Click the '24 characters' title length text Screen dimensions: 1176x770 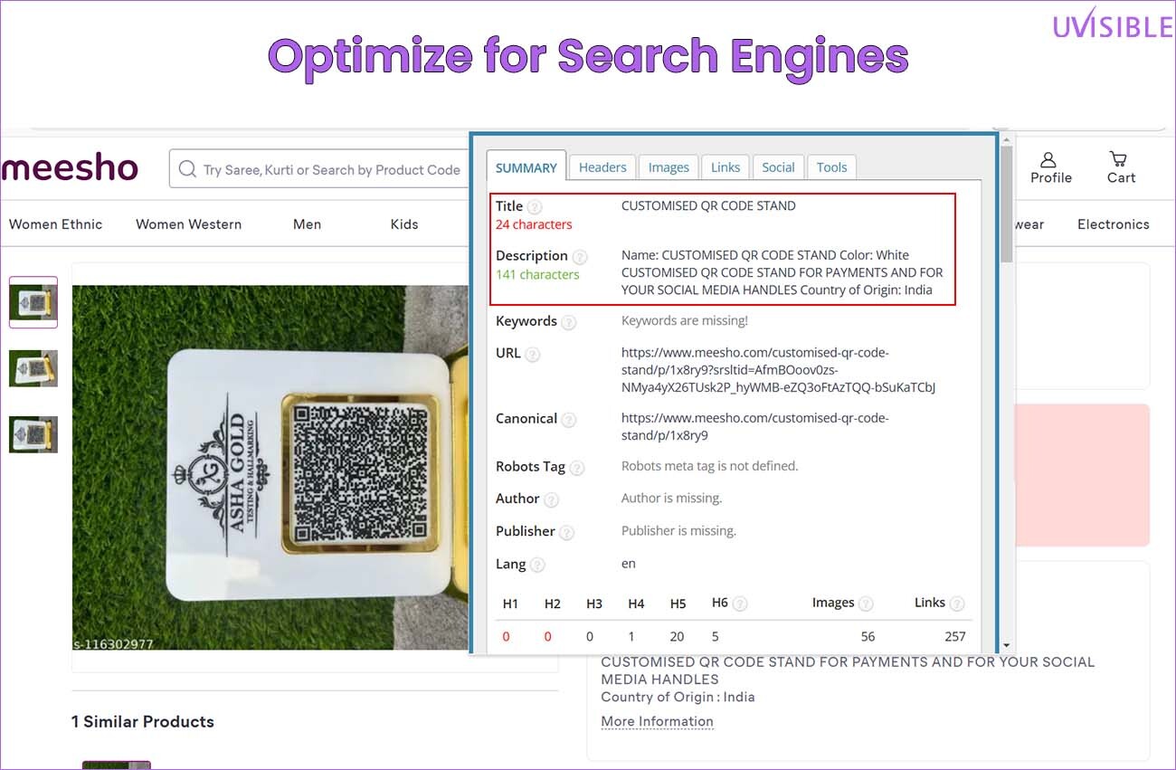[534, 224]
